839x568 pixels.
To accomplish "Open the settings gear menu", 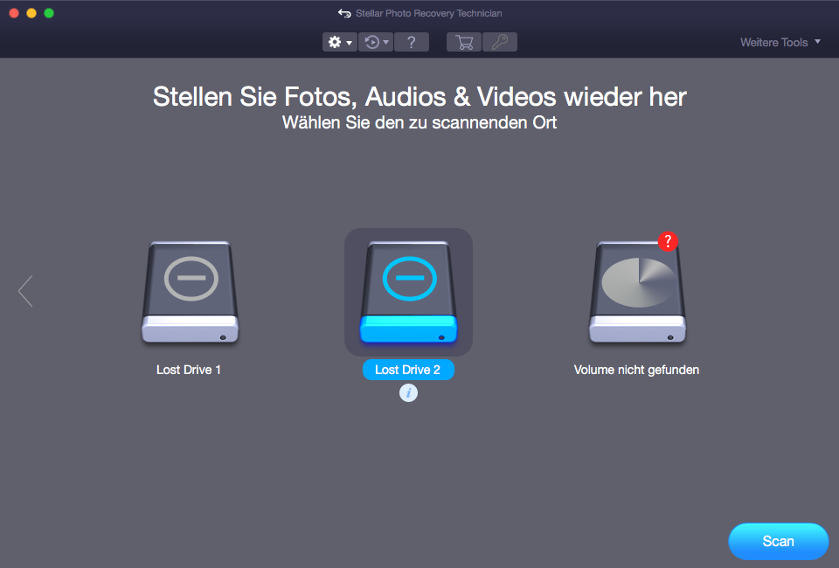I will (x=340, y=42).
